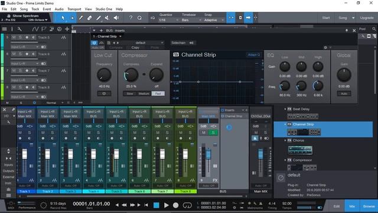Click the Chorus effect thumbnail
378x213 pixels.
[x=300, y=150]
